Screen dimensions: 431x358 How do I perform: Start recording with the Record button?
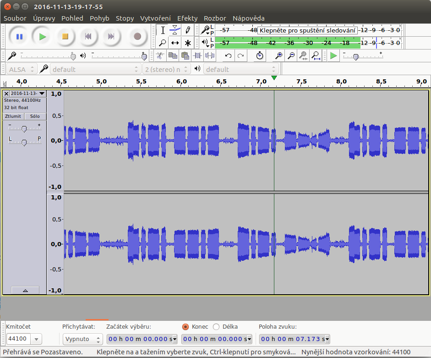tap(137, 37)
